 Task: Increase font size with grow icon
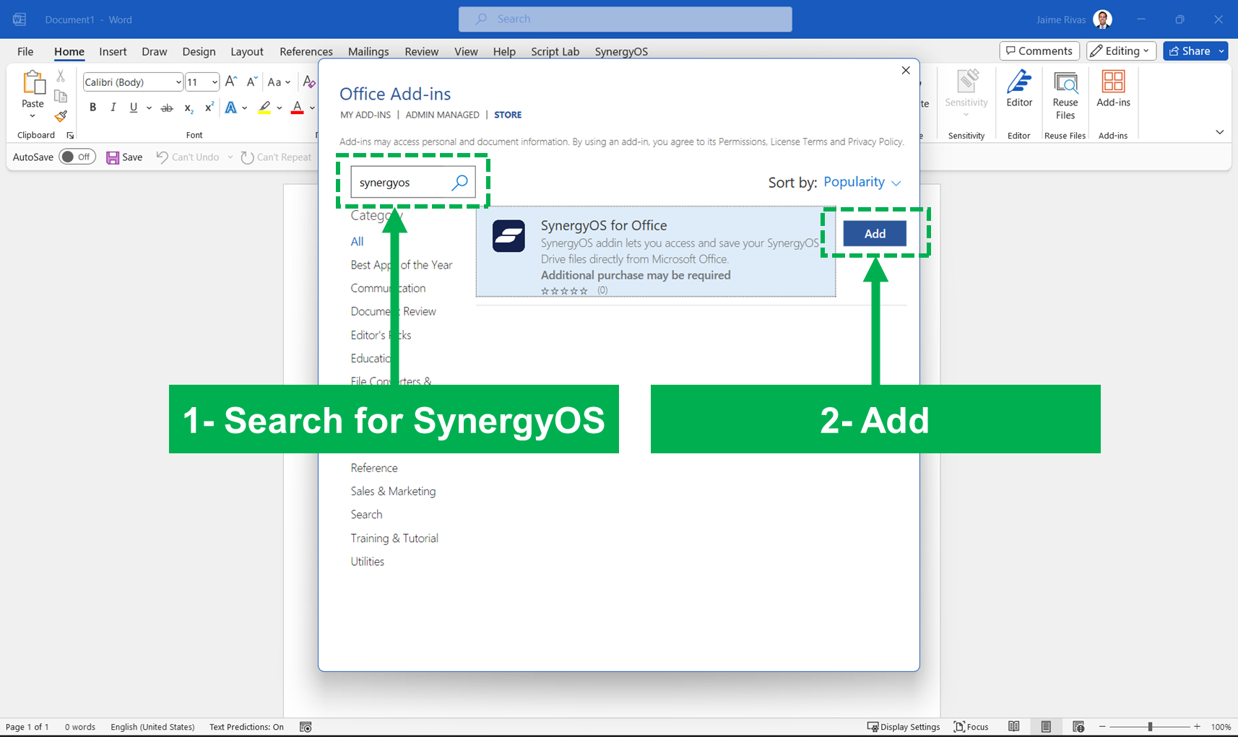tap(231, 82)
